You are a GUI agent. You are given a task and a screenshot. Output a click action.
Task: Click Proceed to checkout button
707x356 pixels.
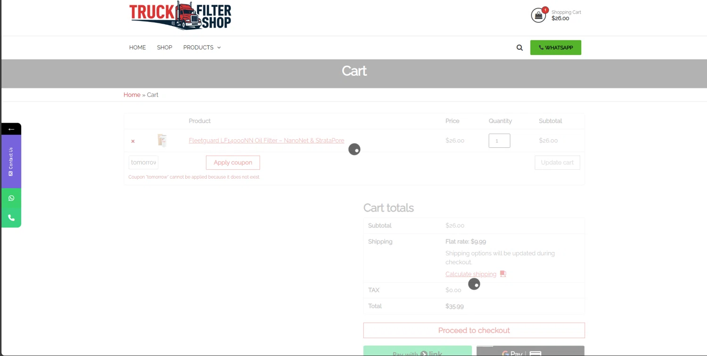pos(474,330)
